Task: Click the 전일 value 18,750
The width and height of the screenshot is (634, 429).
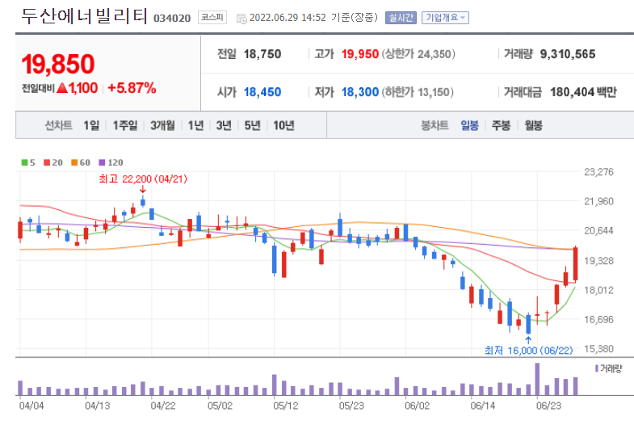Action: pos(262,54)
